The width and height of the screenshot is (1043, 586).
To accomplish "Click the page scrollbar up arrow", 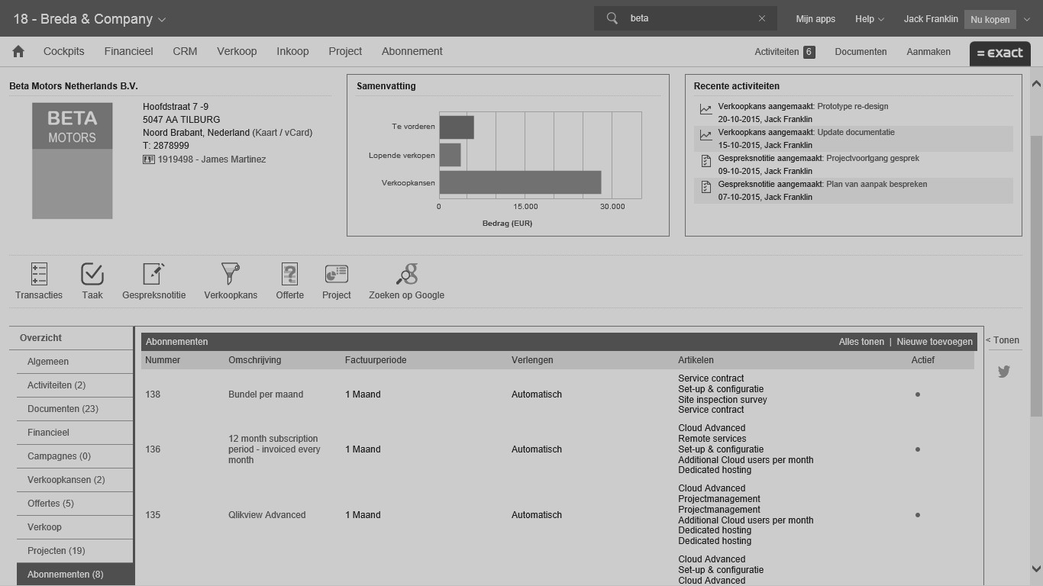I will pyautogui.click(x=1036, y=83).
